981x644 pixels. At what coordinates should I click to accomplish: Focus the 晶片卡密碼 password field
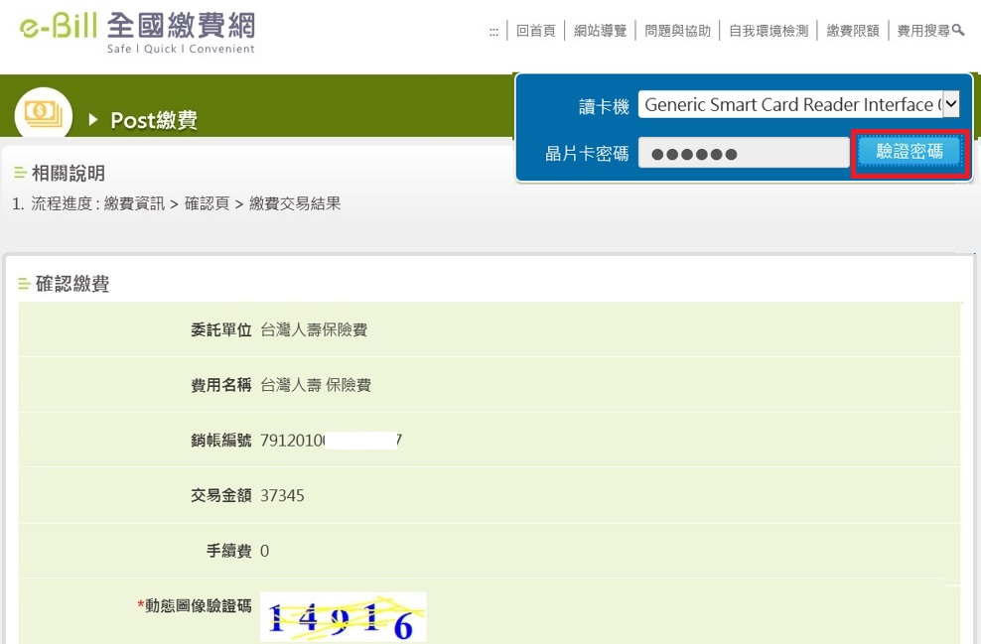(x=744, y=153)
